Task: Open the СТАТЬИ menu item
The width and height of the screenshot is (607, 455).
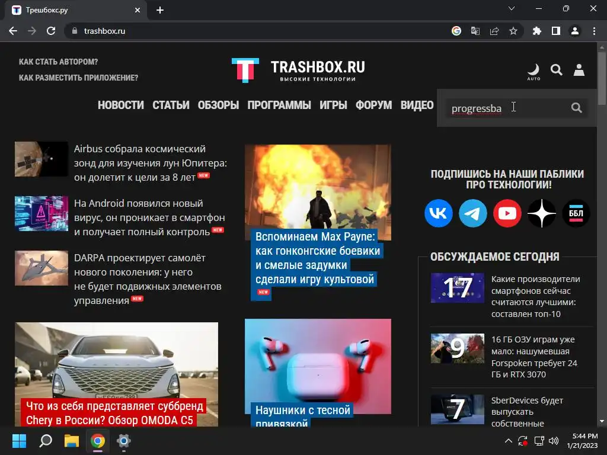Action: [171, 105]
